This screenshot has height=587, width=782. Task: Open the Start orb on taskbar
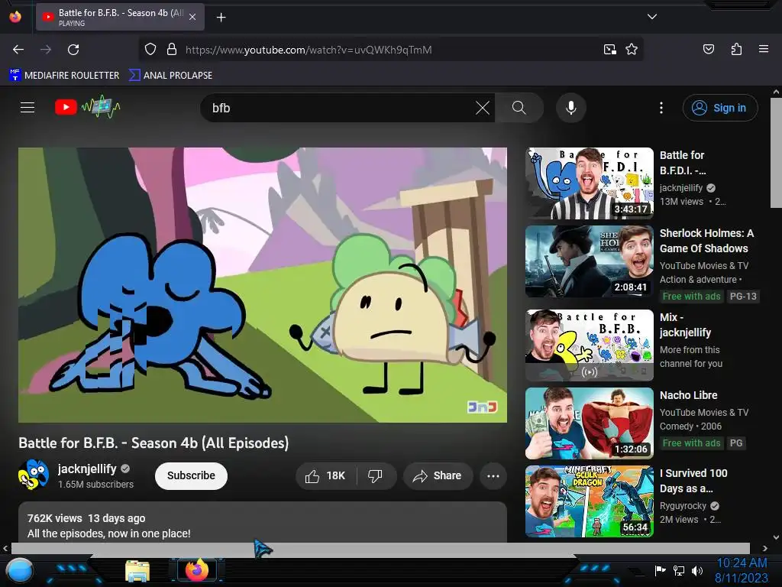(x=19, y=571)
